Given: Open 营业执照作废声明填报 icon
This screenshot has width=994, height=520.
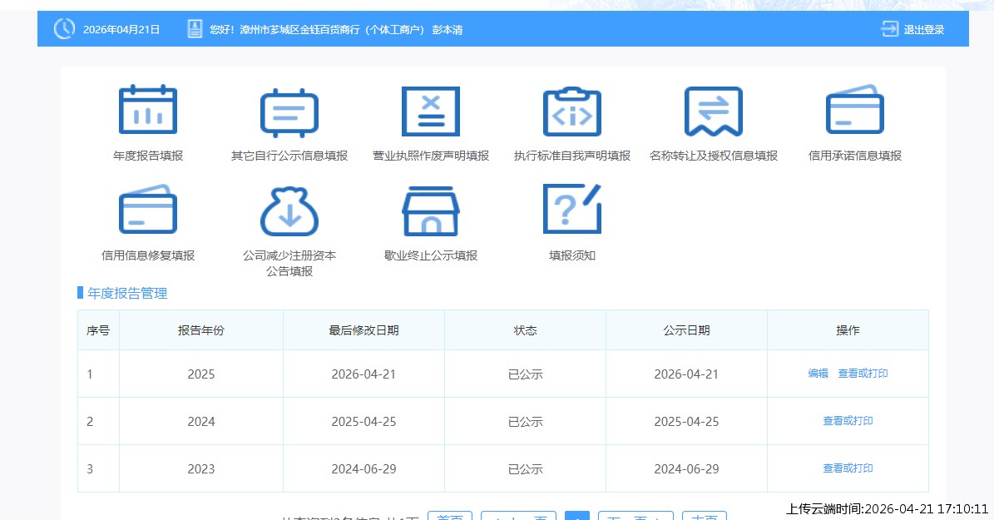Looking at the screenshot, I should pyautogui.click(x=431, y=111).
